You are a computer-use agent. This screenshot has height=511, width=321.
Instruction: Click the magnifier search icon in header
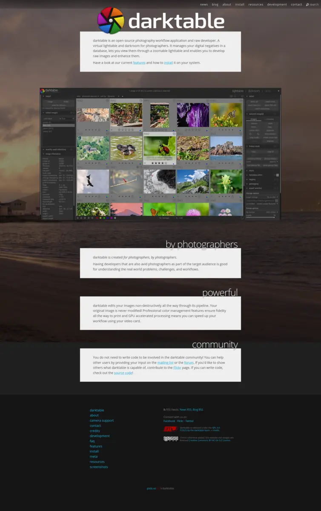tap(307, 5)
